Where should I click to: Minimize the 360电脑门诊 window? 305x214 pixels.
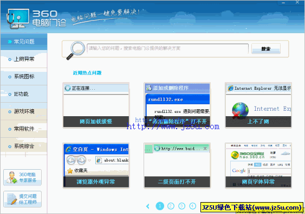[x=283, y=3]
